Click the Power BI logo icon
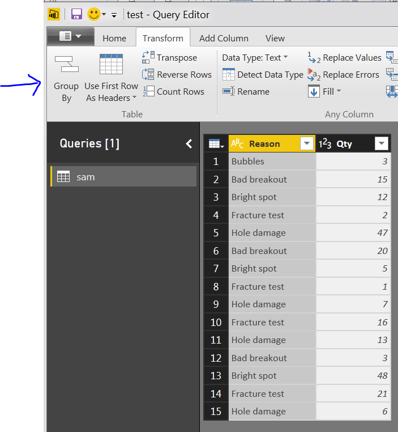 pos(54,14)
